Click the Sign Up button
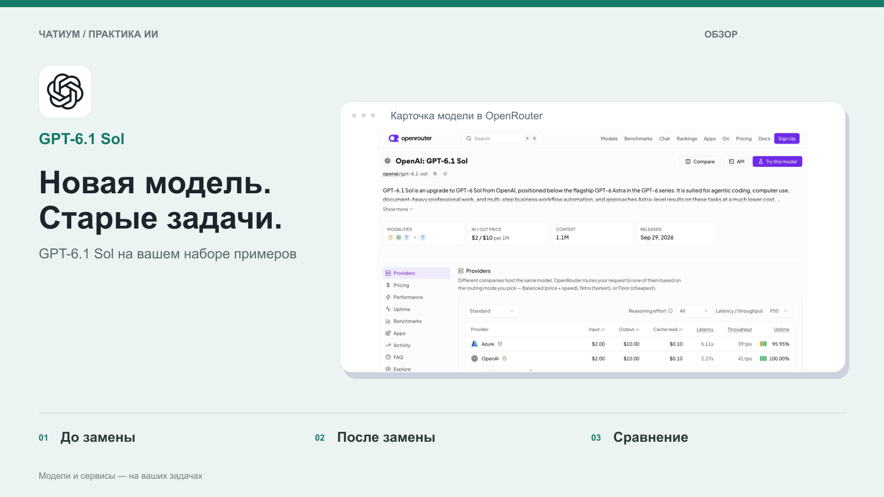 coord(787,139)
